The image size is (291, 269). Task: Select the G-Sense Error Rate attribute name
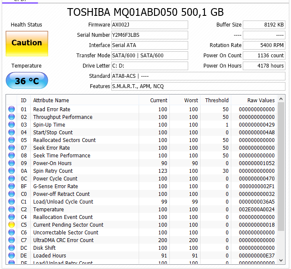pyautogui.click(x=55, y=186)
